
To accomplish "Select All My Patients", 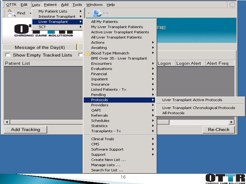I will click(x=120, y=21).
